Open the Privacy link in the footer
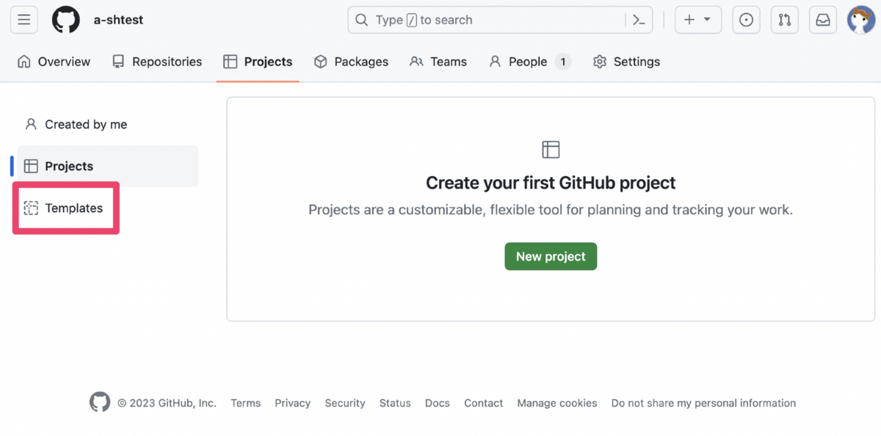Screen dimensions: 881x436 click(x=292, y=403)
